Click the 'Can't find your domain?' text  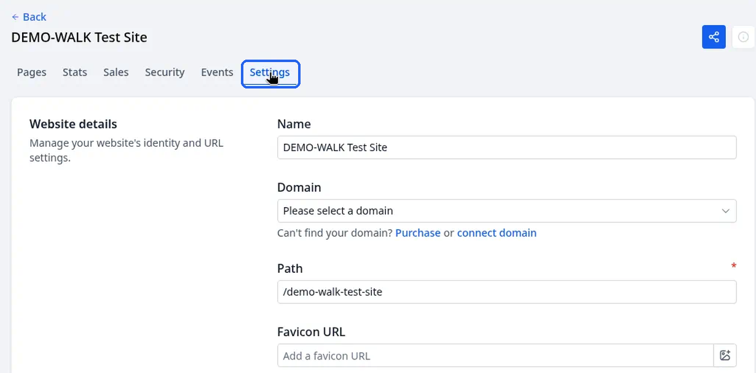(335, 233)
